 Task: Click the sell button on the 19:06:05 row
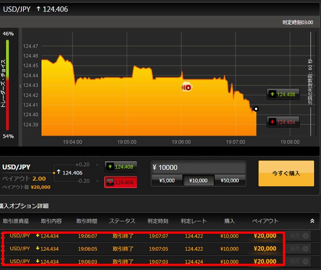[x=299, y=249]
